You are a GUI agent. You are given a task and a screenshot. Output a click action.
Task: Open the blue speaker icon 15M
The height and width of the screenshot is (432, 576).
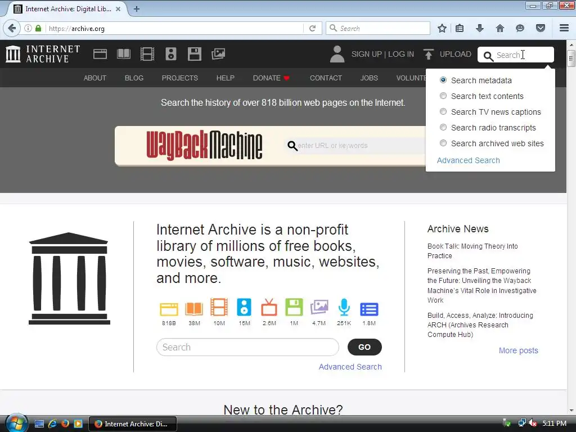244,307
